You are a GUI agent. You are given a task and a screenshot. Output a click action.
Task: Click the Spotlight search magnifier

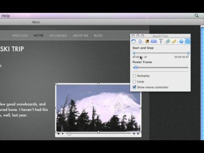pos(196,16)
